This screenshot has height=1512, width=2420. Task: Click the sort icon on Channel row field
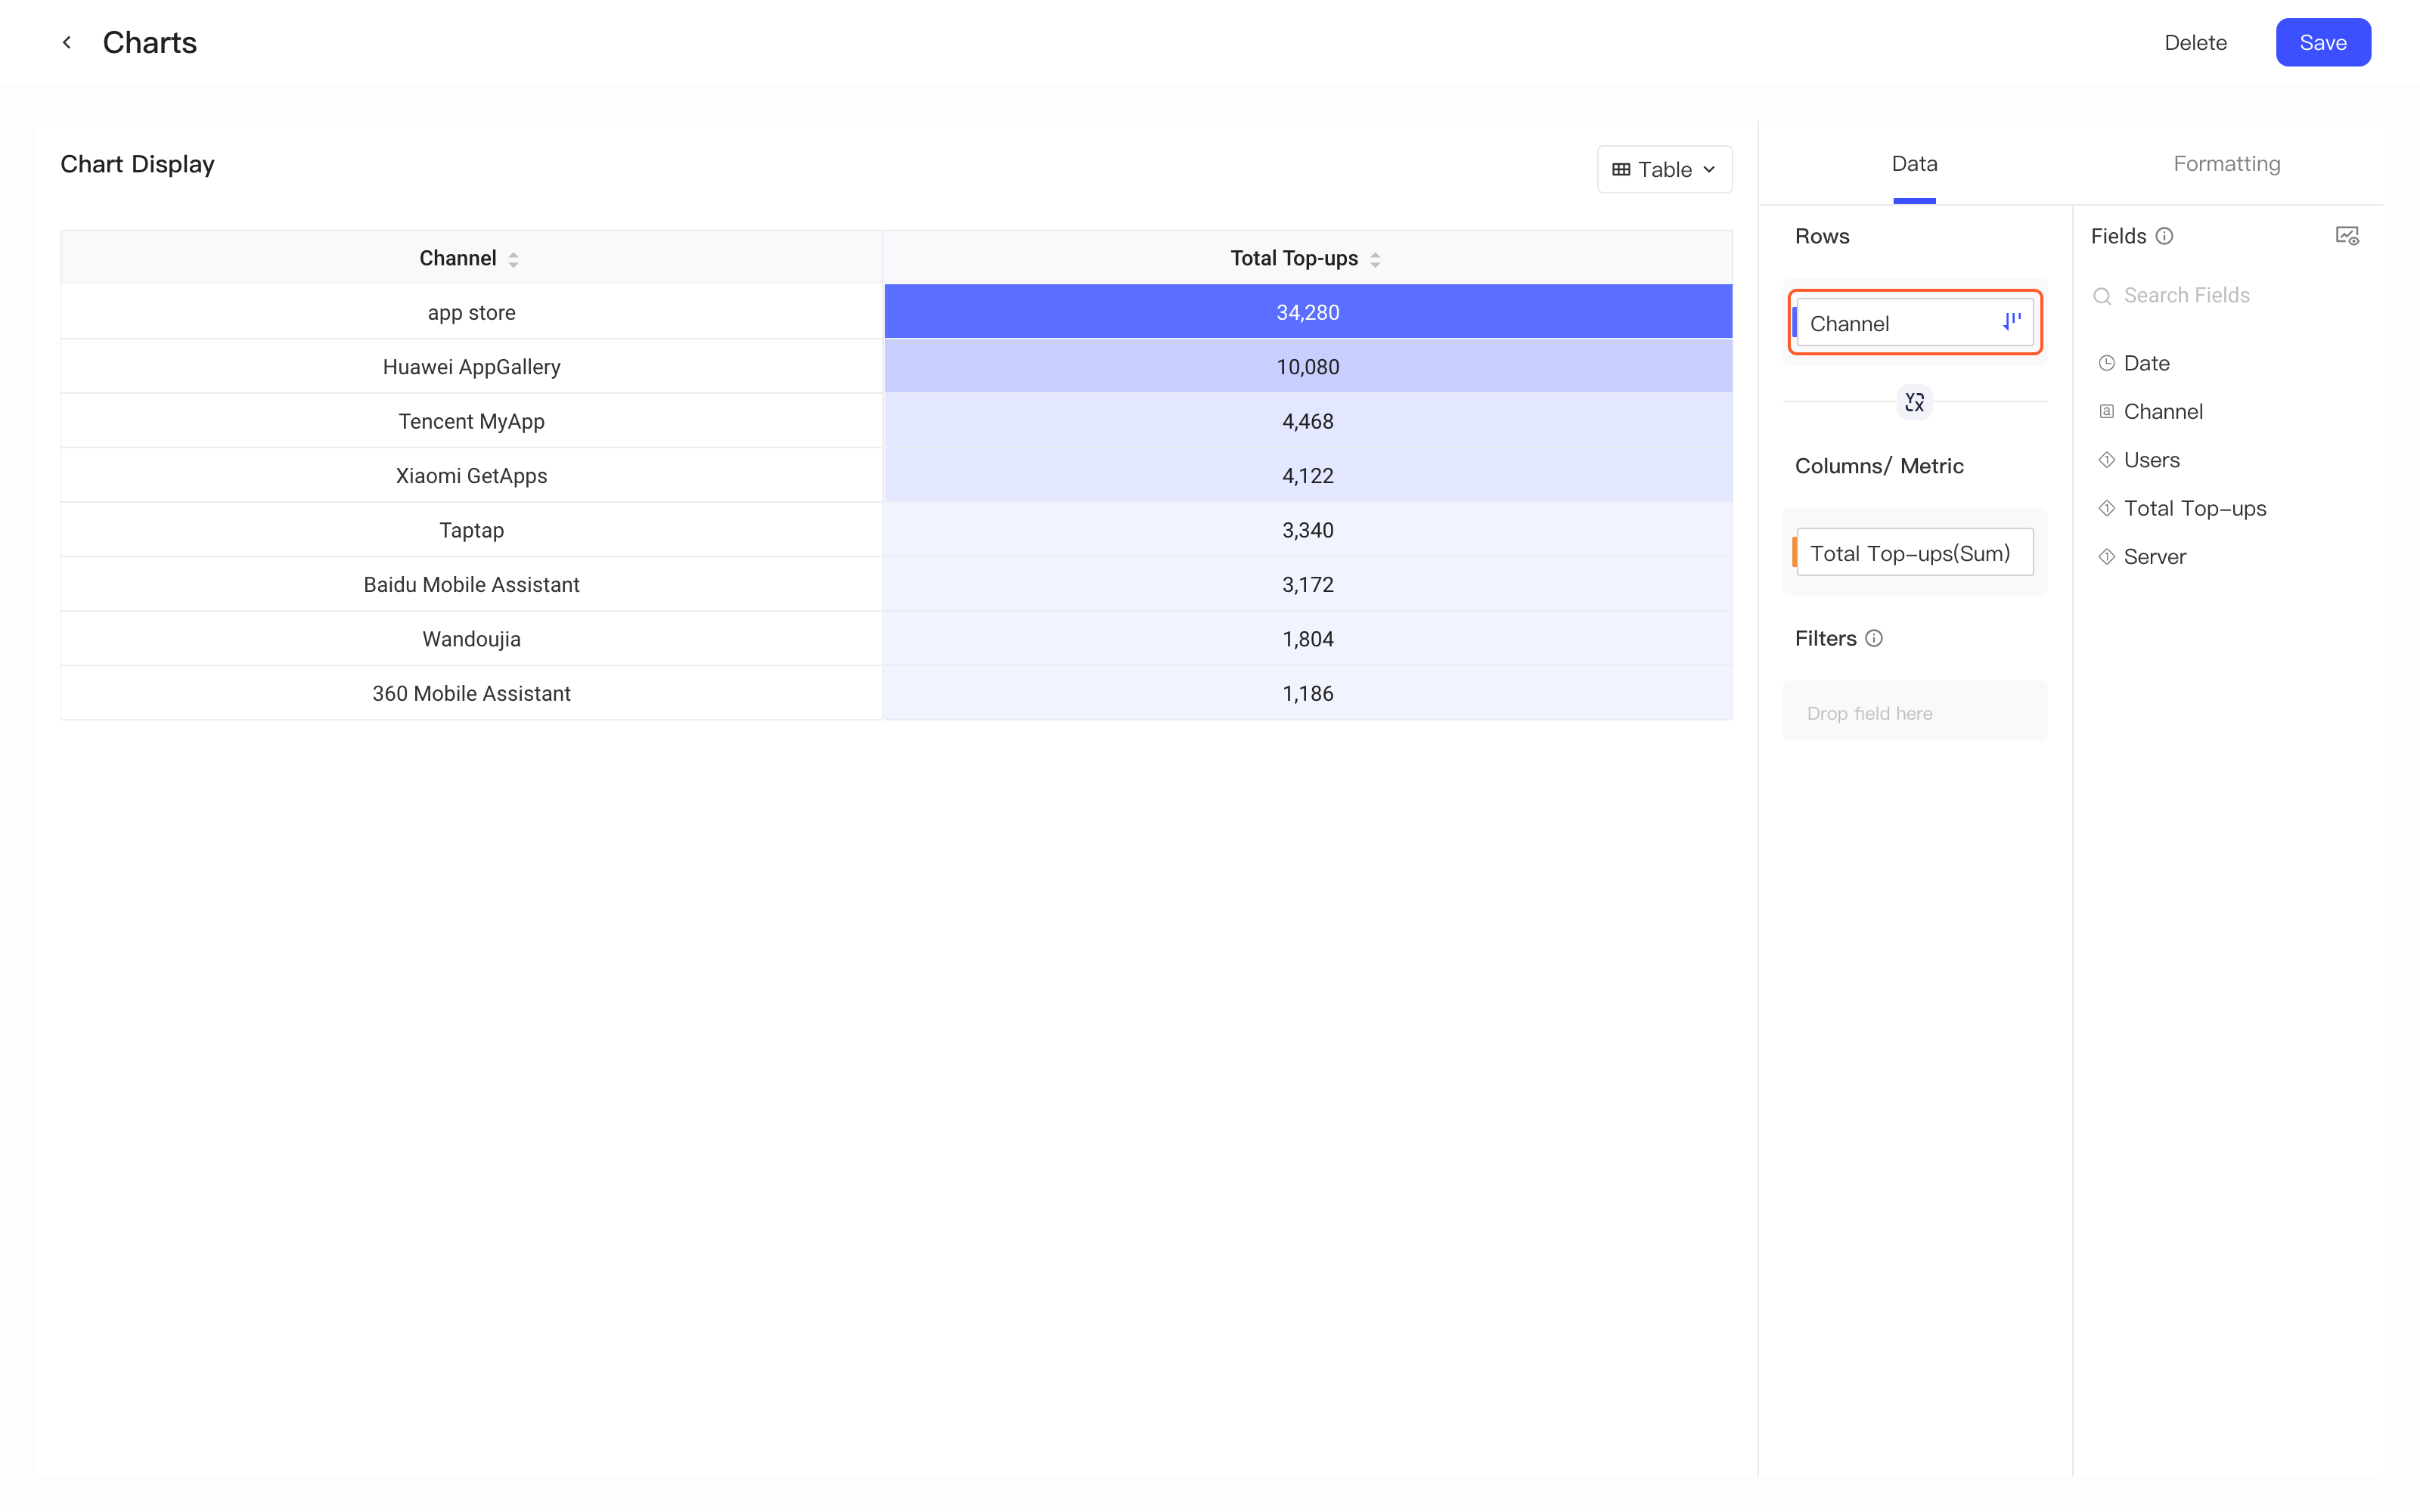click(2011, 321)
